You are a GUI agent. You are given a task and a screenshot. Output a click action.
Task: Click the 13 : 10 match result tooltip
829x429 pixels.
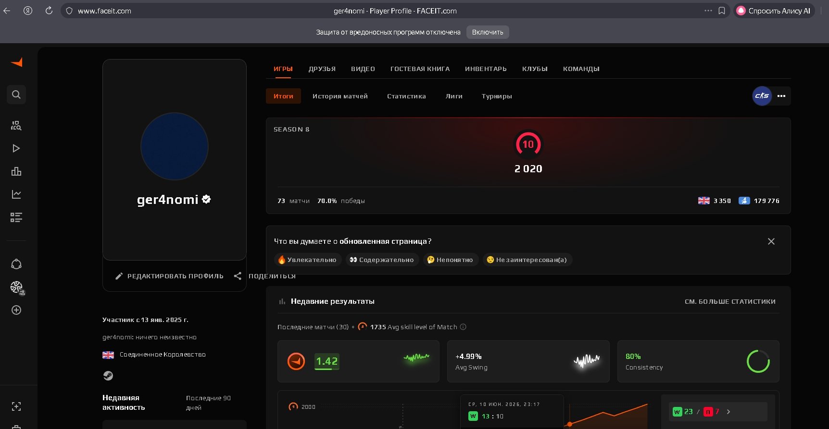click(512, 411)
